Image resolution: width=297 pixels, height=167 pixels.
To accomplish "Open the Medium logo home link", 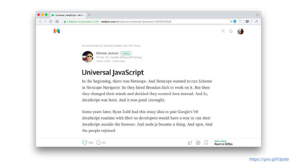I will click(57, 31).
